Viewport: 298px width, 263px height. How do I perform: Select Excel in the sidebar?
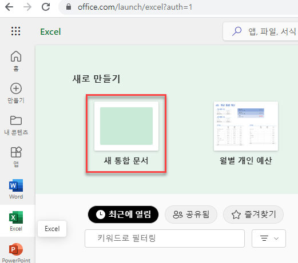click(16, 221)
